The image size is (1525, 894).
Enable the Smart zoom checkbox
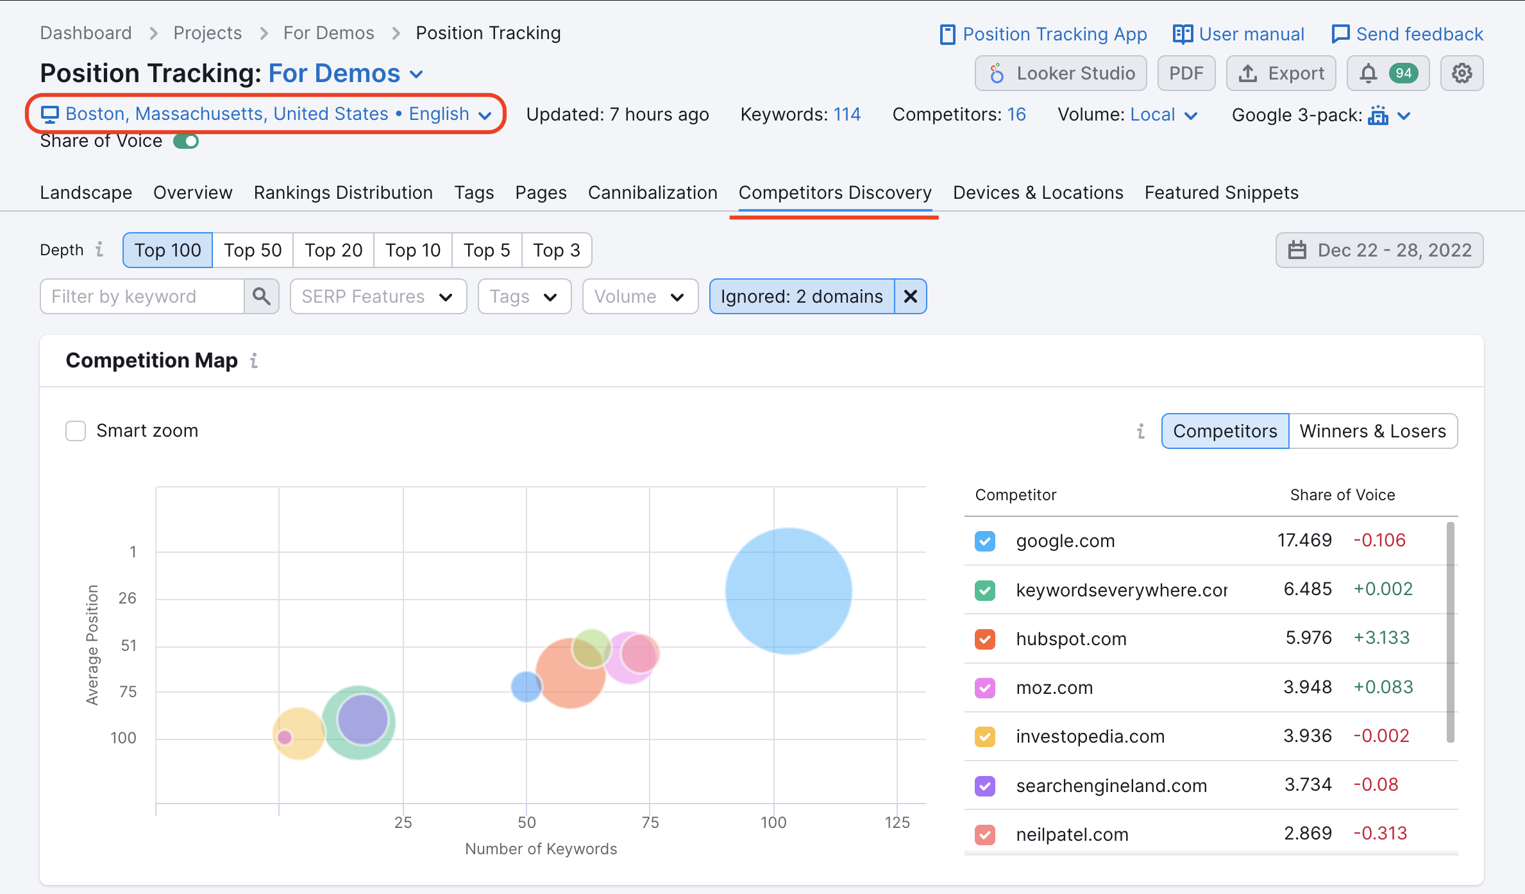point(76,431)
